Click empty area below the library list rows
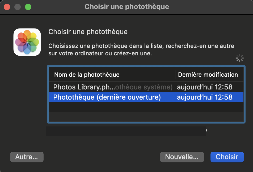 tap(146, 112)
